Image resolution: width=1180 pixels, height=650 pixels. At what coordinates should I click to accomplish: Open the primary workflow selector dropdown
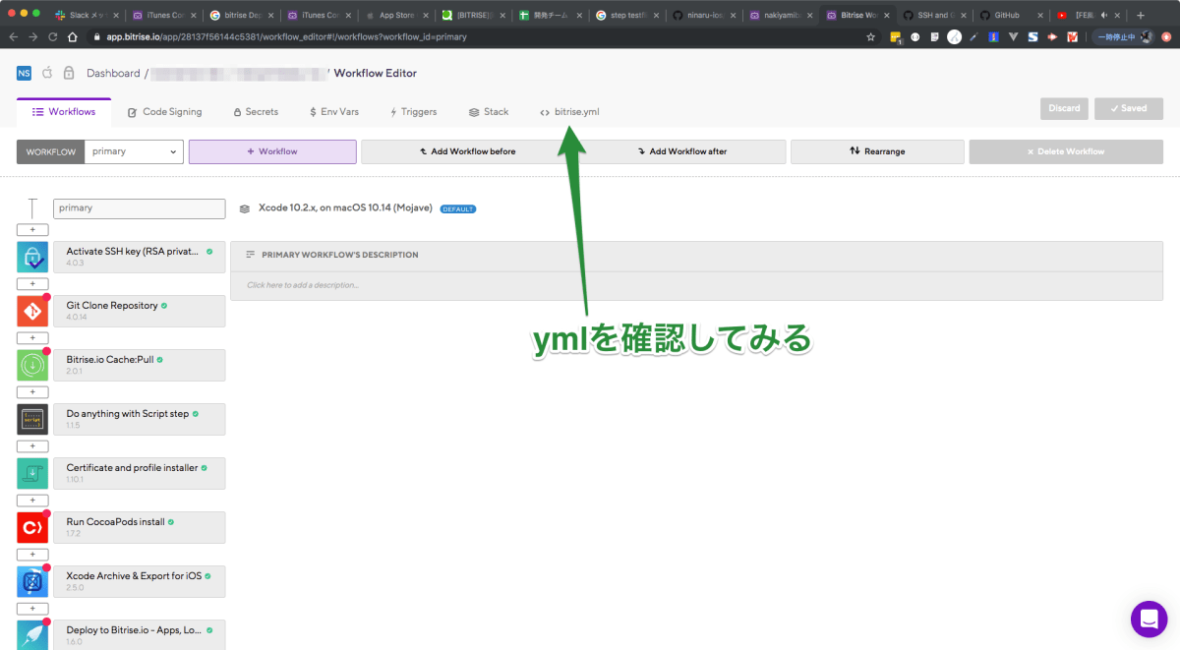coord(134,151)
